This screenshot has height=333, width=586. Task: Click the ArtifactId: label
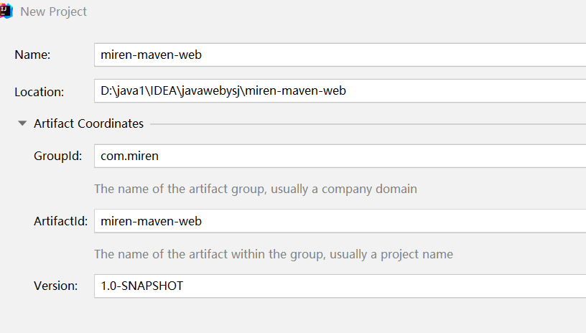[x=60, y=221]
